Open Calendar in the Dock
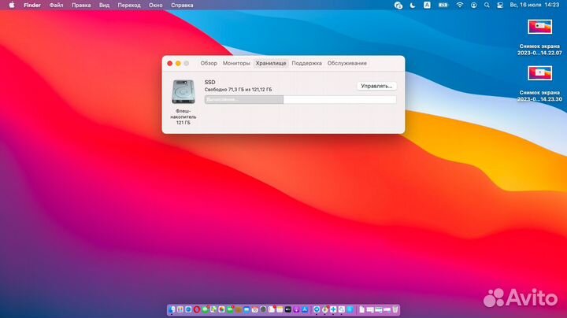567x318 pixels. pos(255,309)
